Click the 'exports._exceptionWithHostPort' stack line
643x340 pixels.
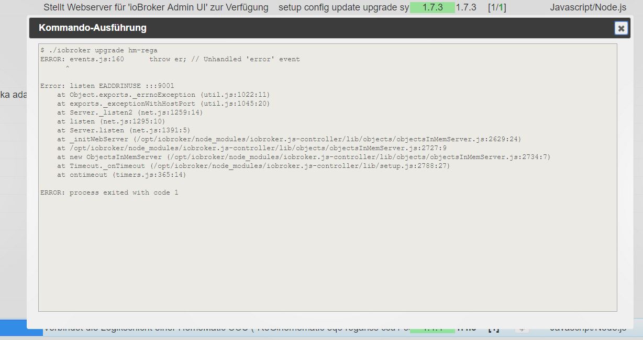pyautogui.click(x=163, y=104)
